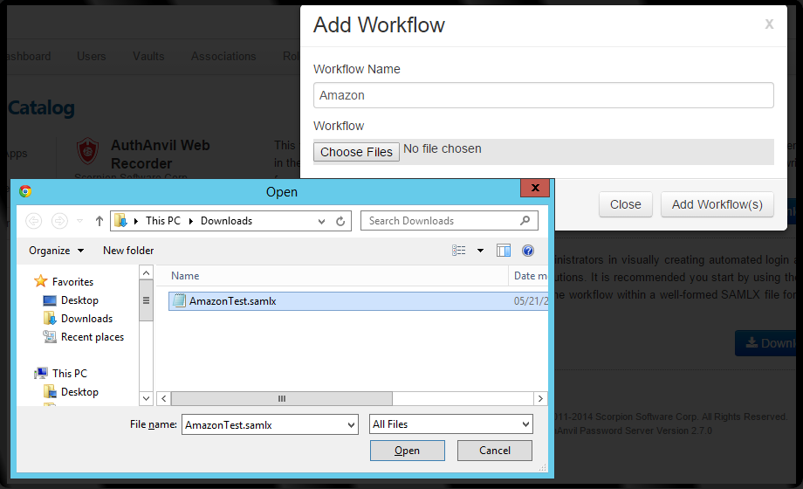Open Help with the question mark icon
Image resolution: width=803 pixels, height=489 pixels.
point(528,250)
